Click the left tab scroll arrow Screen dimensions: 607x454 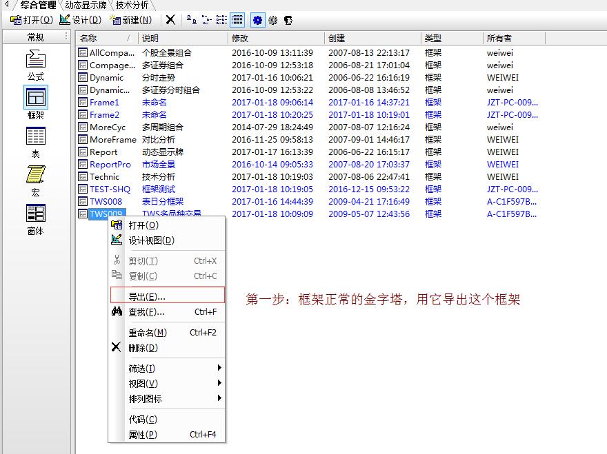click(x=6, y=5)
